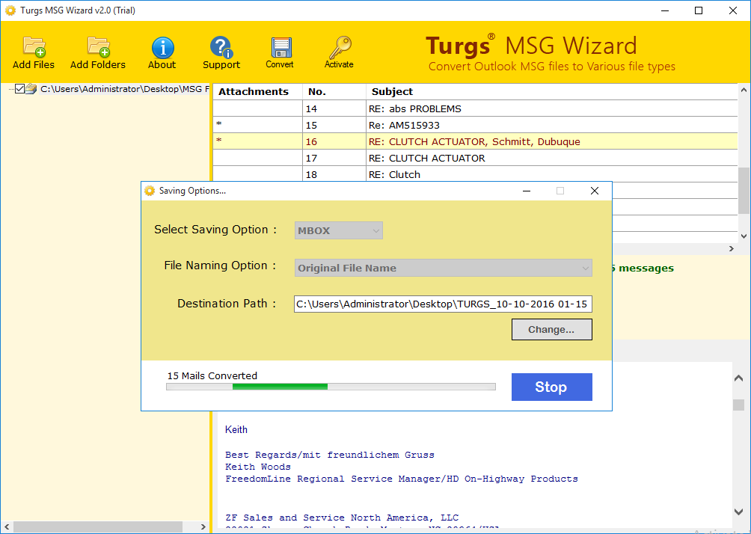This screenshot has height=534, width=751.
Task: Click message list scroll down arrow
Action: click(744, 236)
